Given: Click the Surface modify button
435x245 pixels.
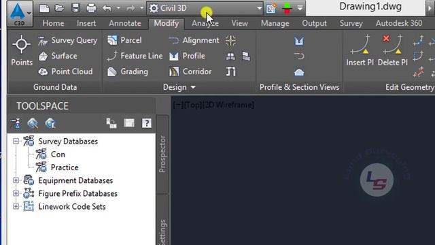Looking at the screenshot, I should coord(58,56).
